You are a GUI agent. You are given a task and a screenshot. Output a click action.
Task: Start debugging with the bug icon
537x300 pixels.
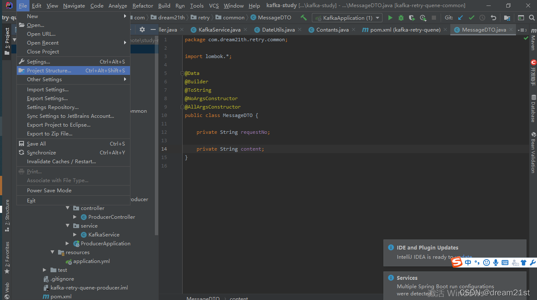click(x=401, y=18)
